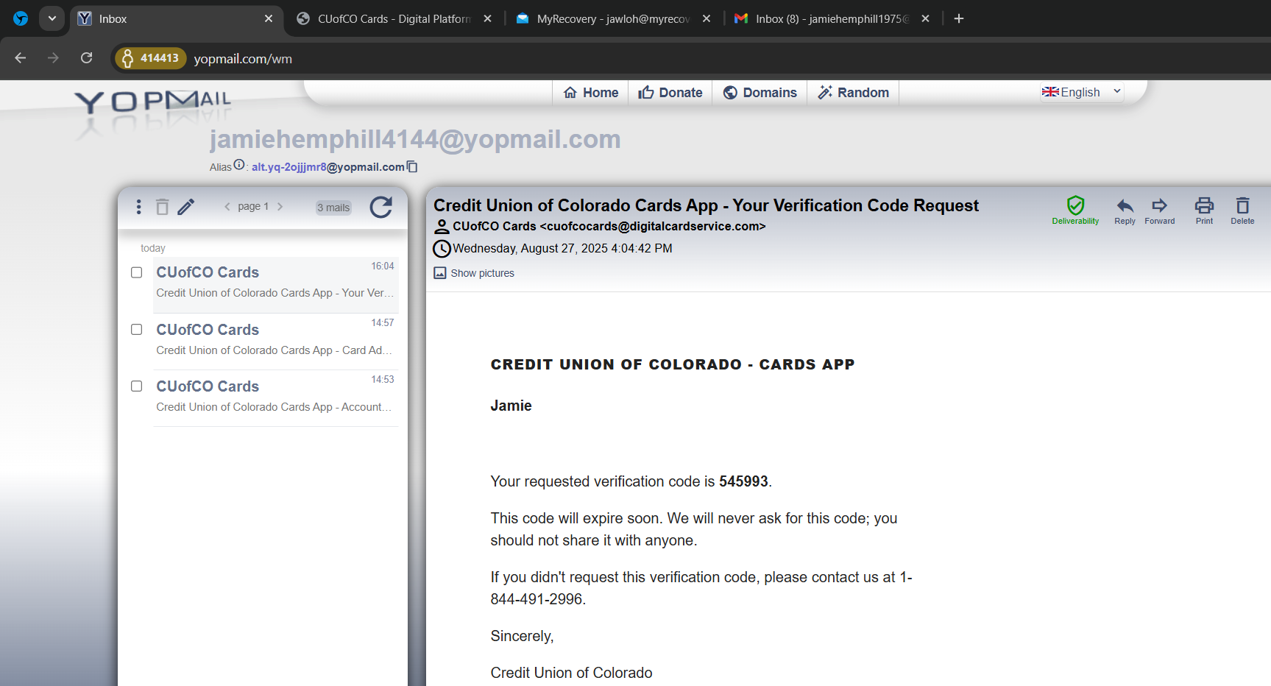Refresh the inbox mail list
The image size is (1271, 686).
tap(380, 208)
